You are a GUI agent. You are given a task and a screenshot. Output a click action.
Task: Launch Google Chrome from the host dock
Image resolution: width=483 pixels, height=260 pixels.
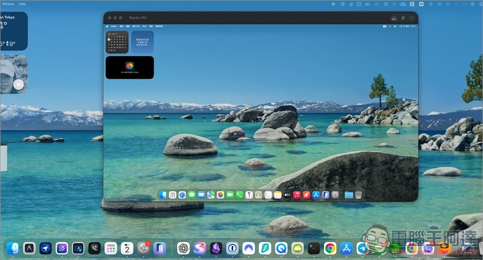coord(330,248)
